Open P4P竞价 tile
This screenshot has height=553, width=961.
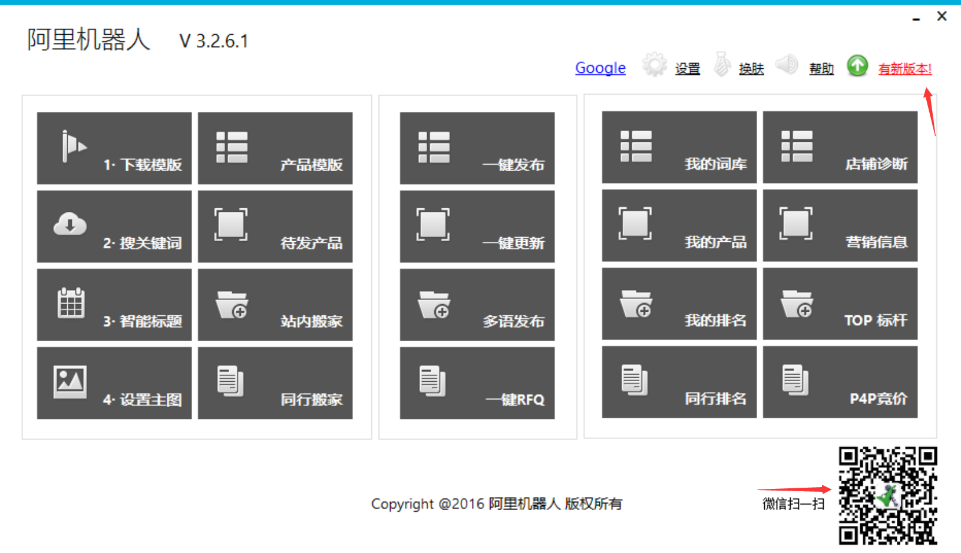[840, 382]
